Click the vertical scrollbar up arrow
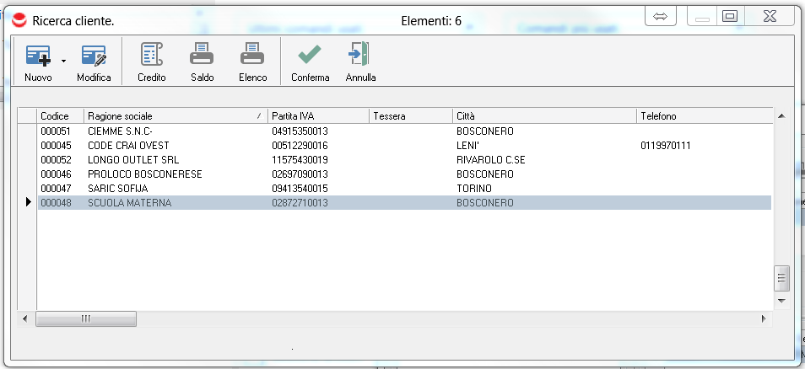Viewport: 805px width, 369px height. click(781, 115)
